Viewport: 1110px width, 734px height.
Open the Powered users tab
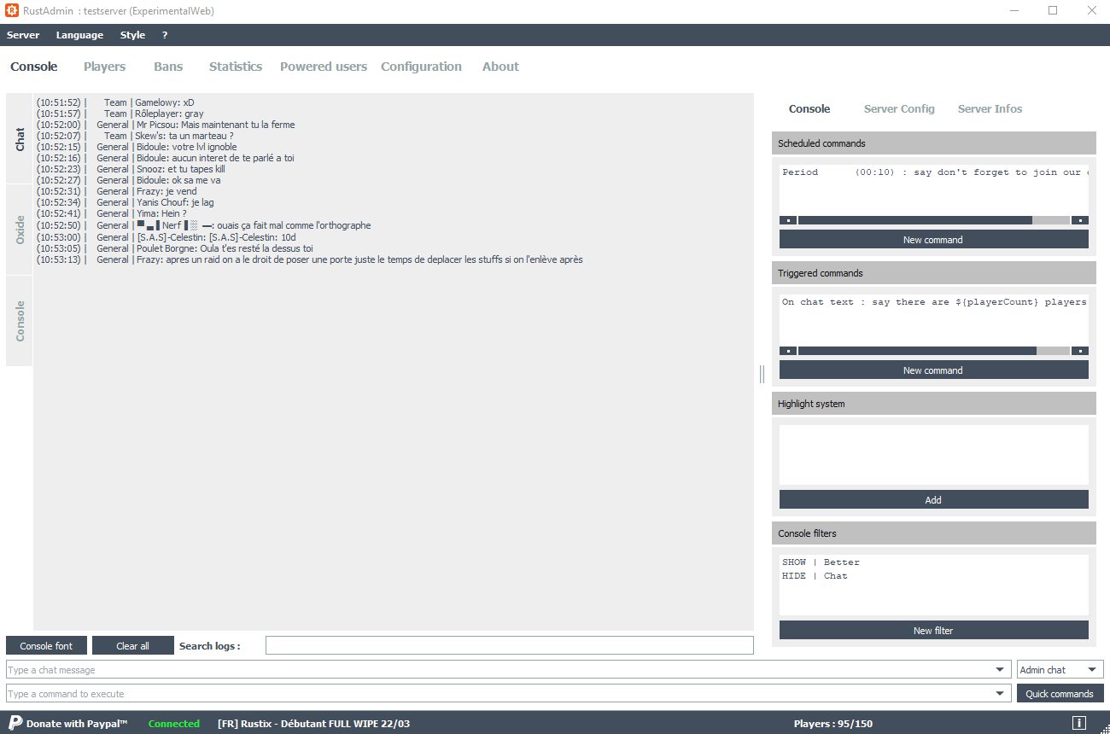[324, 67]
